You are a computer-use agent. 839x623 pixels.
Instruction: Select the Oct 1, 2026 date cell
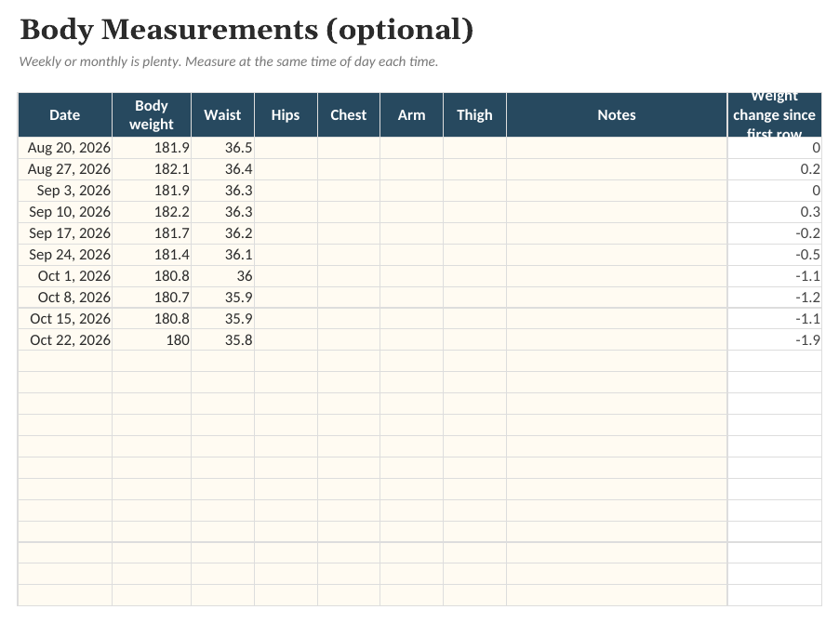(x=65, y=276)
